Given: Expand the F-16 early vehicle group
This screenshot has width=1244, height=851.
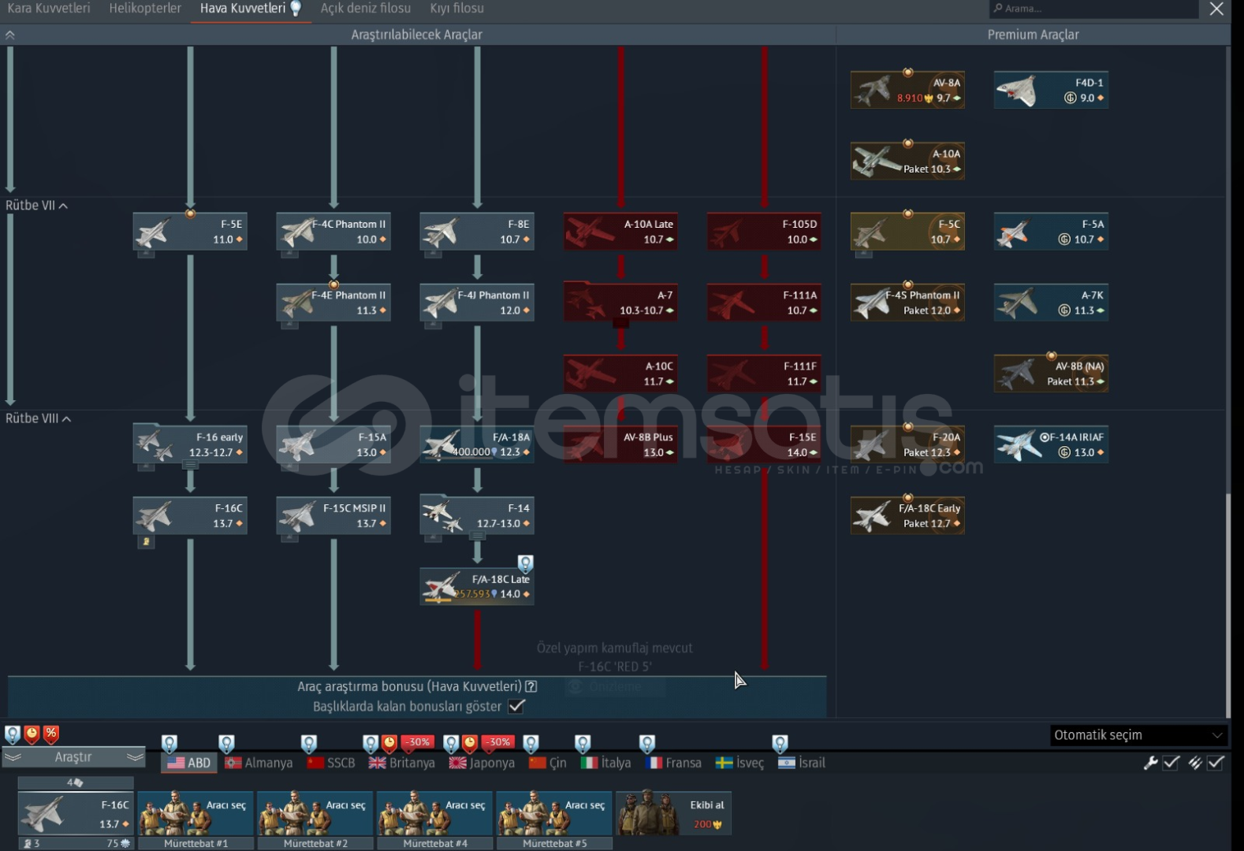Looking at the screenshot, I should tap(190, 465).
